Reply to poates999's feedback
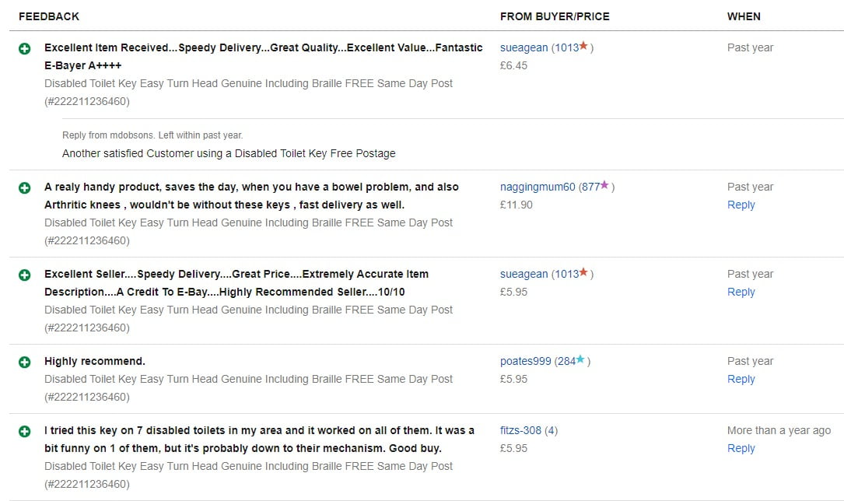Viewport: 844px width, 501px height. pyautogui.click(x=741, y=380)
